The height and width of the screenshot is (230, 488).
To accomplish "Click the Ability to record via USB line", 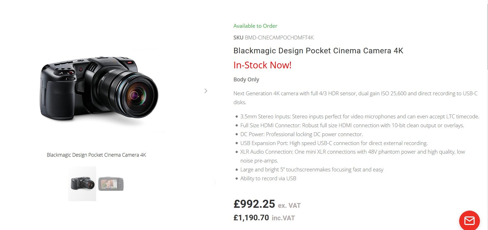I will 268,178.
